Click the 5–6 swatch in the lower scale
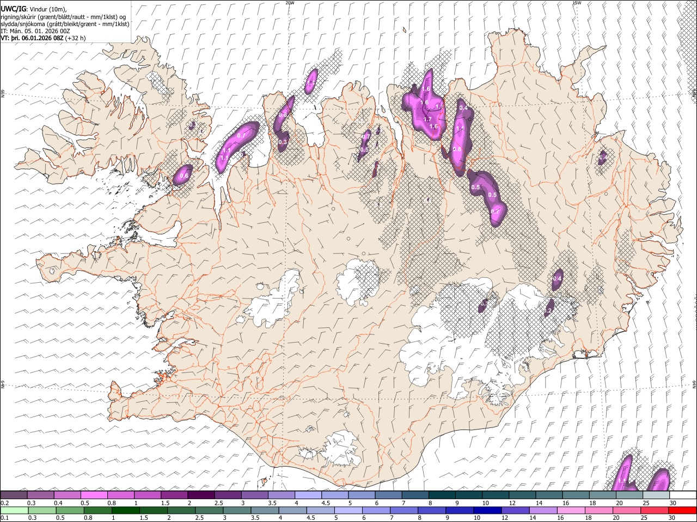The image size is (697, 522). [348, 510]
